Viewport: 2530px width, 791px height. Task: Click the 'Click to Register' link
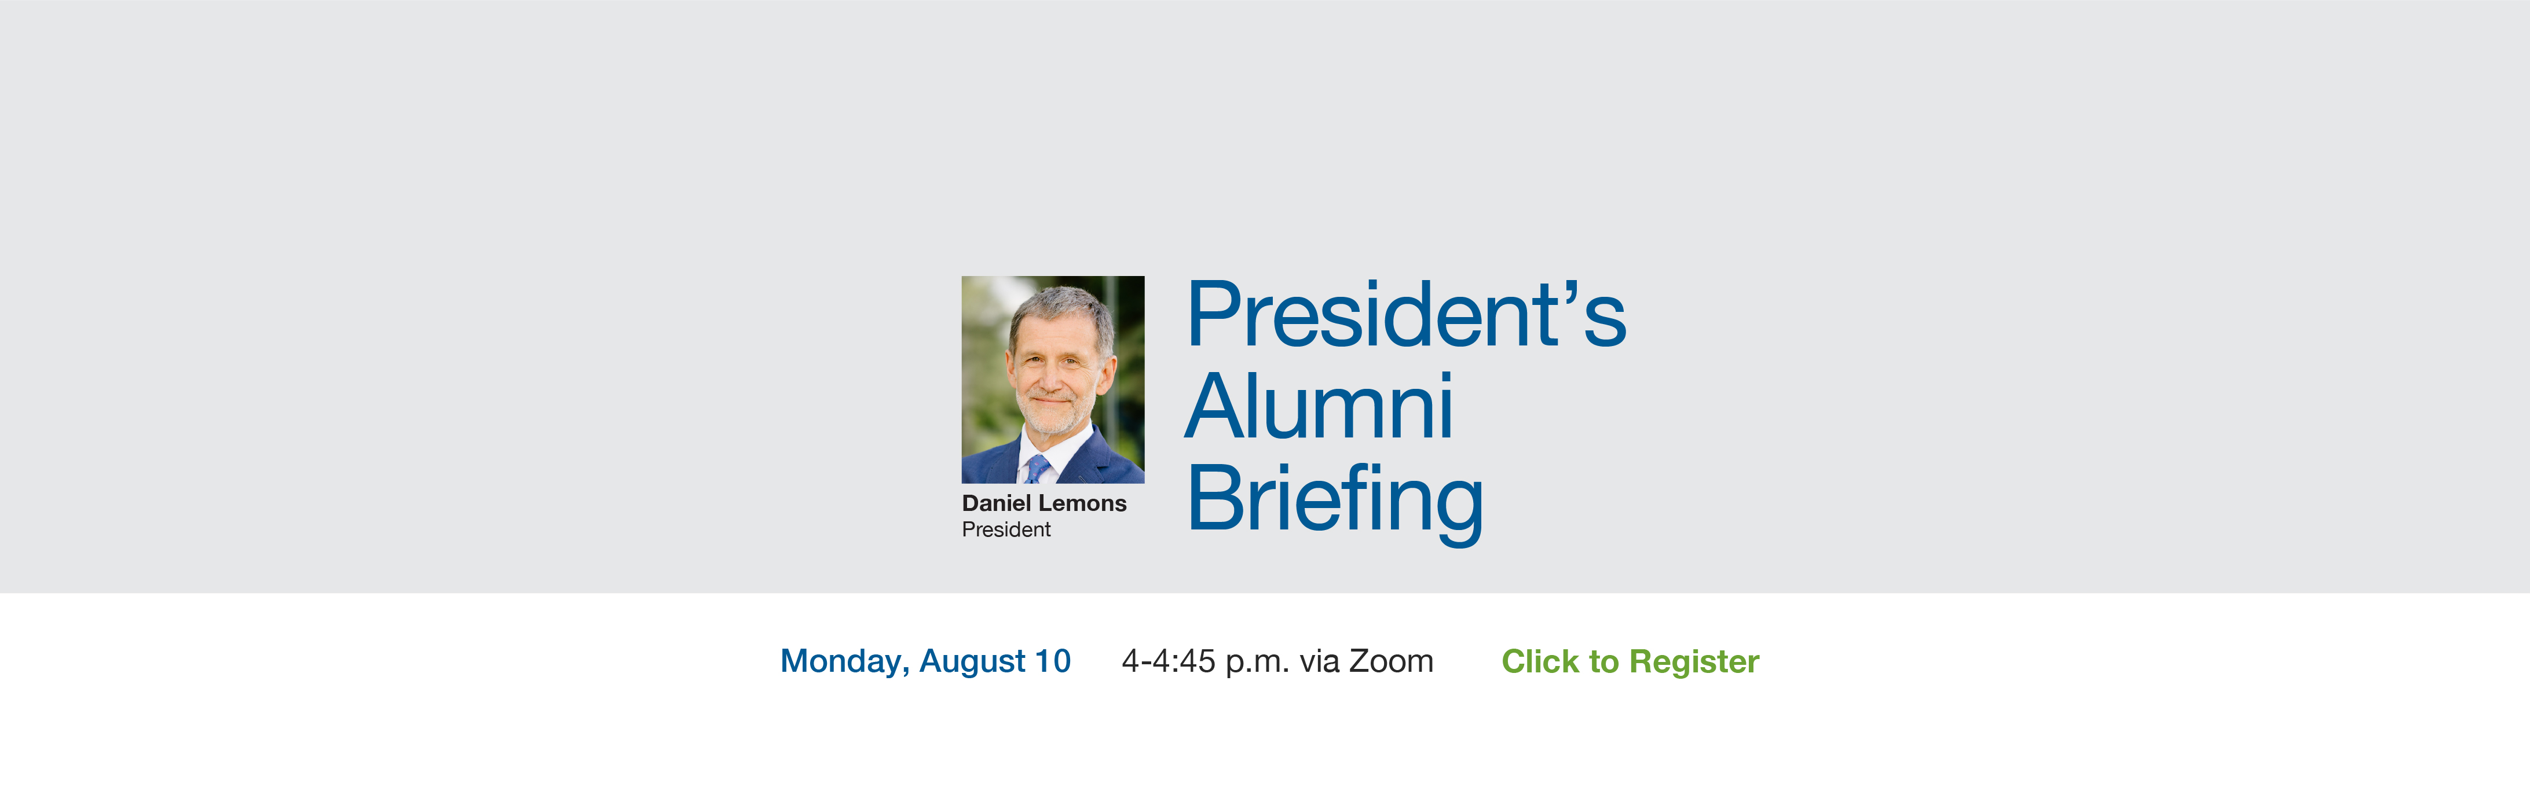(1630, 663)
